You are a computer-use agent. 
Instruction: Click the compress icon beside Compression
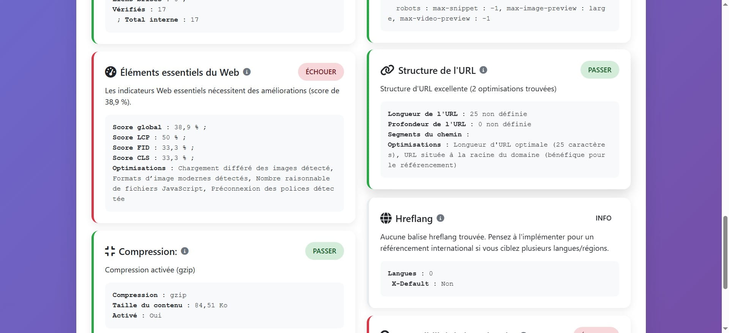pos(110,251)
